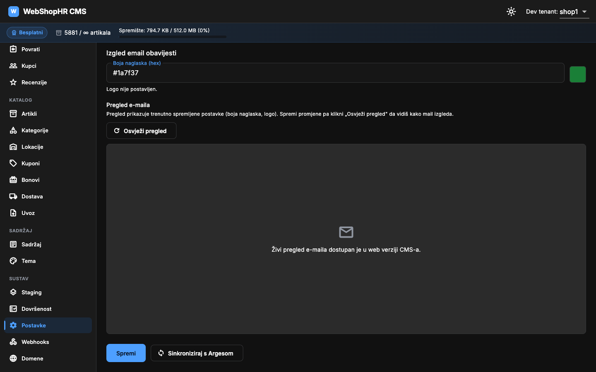
Task: Click the email preview placeholder text
Action: [346, 250]
